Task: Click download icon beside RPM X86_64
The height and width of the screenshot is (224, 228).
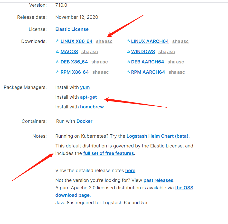Action: [x=58, y=72]
